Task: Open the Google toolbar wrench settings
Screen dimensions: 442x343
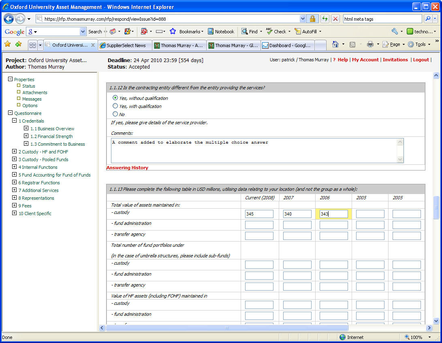Action: [x=395, y=31]
